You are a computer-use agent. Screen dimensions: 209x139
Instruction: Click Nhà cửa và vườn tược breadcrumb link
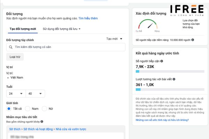tap(71, 129)
